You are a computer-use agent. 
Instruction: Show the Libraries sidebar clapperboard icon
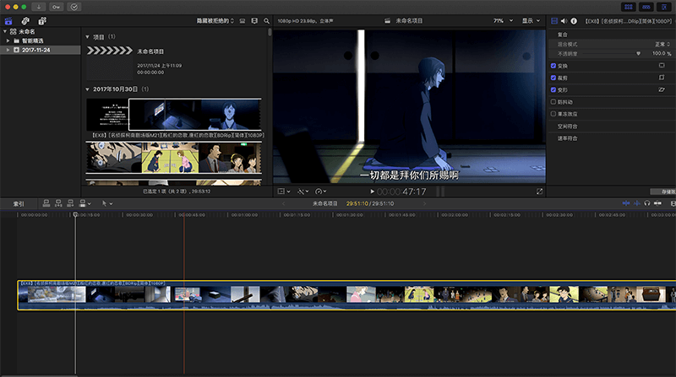(8, 20)
